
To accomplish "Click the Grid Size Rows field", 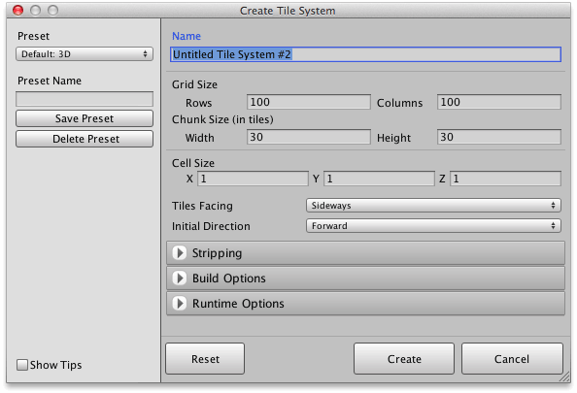I will (x=309, y=102).
